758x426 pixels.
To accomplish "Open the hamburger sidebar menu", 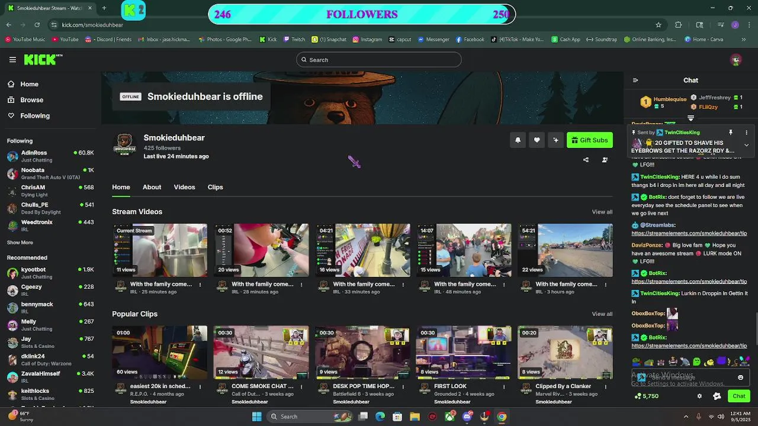I will [x=12, y=60].
